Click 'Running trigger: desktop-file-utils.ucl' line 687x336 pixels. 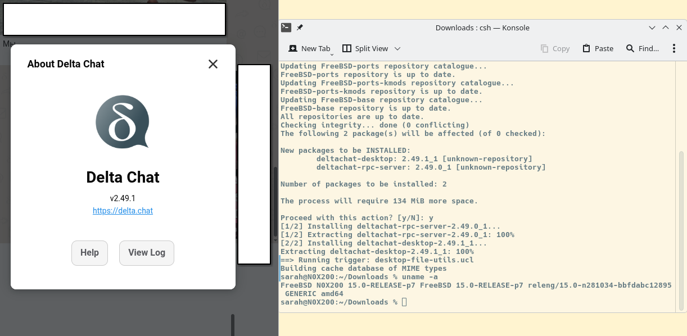coord(377,260)
